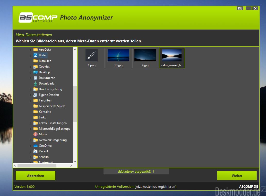Click the AppData folder icon
266x196 pixels.
[36, 49]
